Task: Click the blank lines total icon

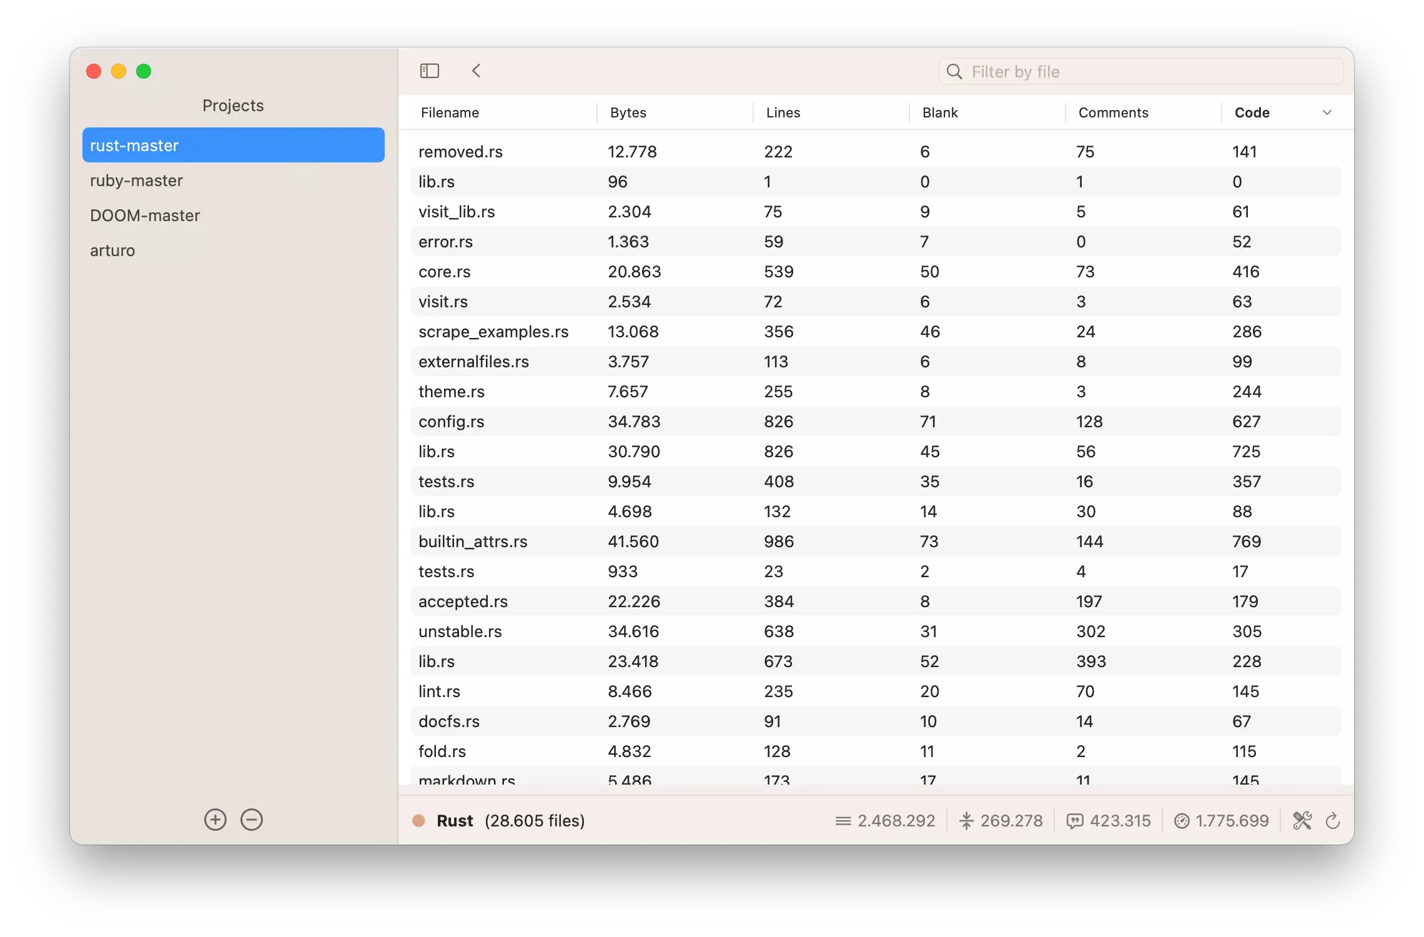Action: 966,821
